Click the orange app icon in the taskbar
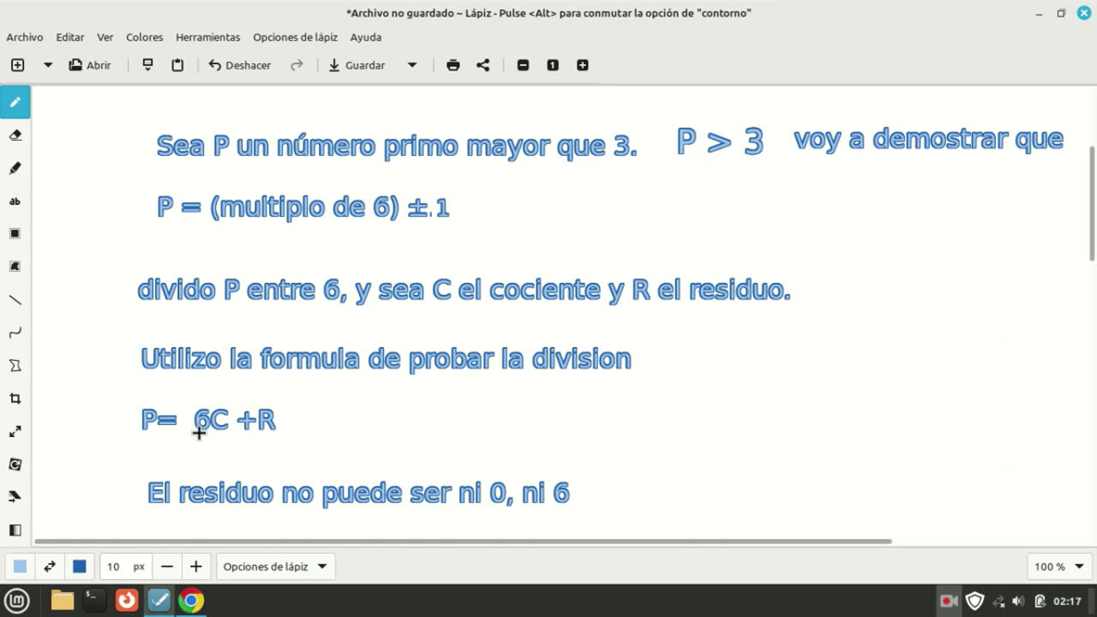 127,601
